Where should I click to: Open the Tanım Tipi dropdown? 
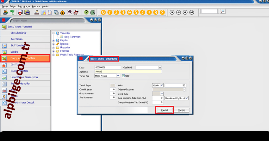point(118,76)
